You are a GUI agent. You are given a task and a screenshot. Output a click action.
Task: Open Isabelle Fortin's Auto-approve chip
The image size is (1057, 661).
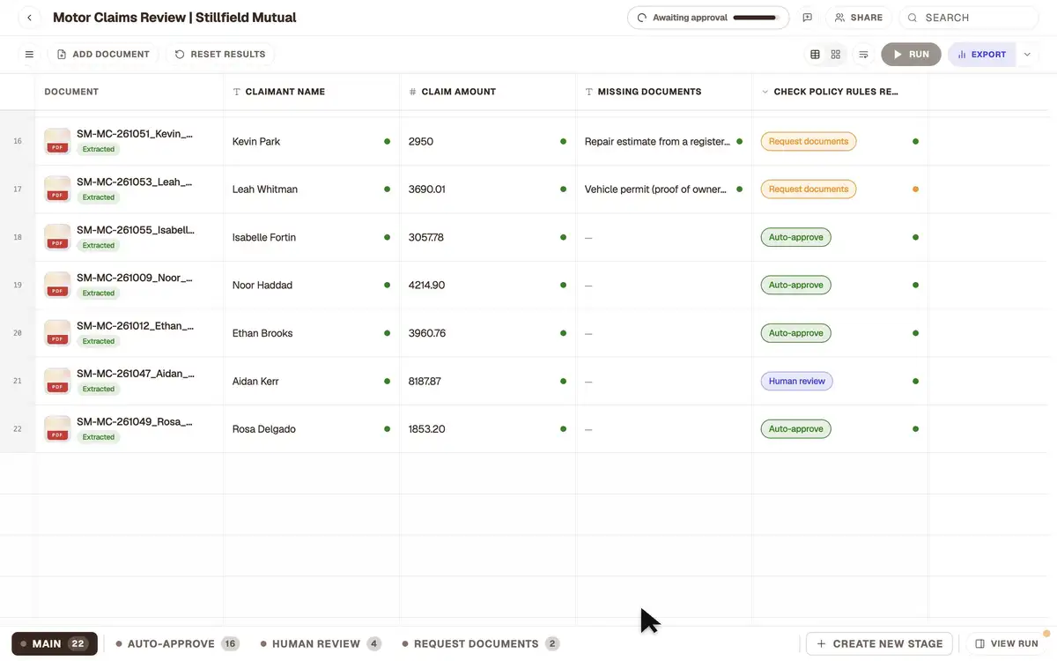click(795, 237)
